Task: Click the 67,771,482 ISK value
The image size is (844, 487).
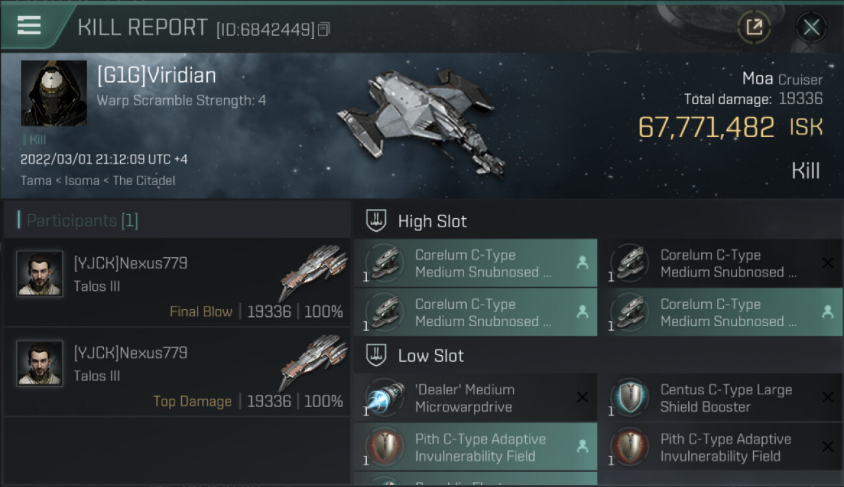Action: 706,127
